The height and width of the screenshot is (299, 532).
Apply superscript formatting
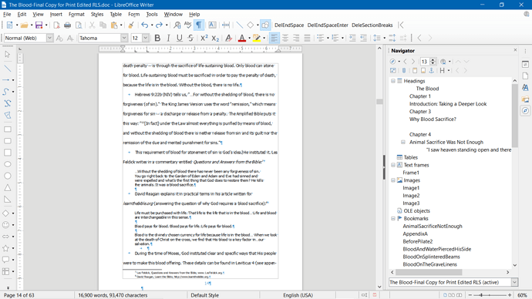204,38
